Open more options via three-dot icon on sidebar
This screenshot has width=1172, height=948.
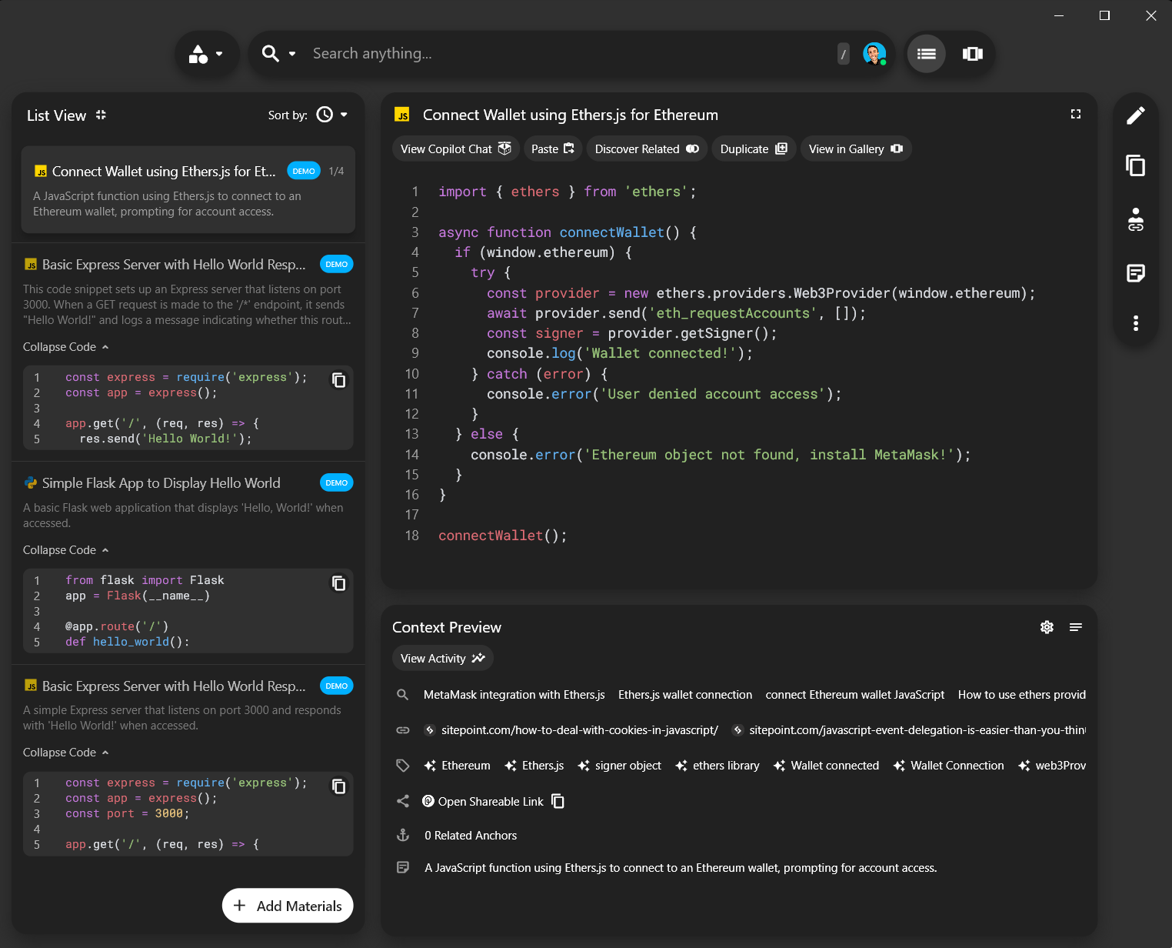coord(1136,323)
